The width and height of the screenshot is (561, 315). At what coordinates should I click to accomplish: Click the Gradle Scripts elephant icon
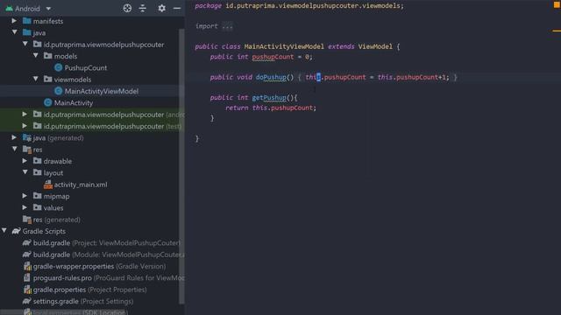point(16,231)
